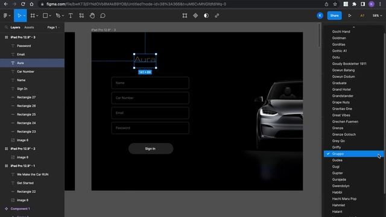Choose the Gothic A1 font
Screen dimensions: 386x217
click(x=339, y=51)
